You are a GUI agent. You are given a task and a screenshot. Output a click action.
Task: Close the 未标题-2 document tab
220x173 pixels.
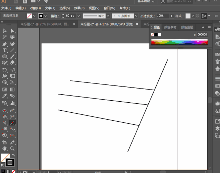tap(137, 24)
